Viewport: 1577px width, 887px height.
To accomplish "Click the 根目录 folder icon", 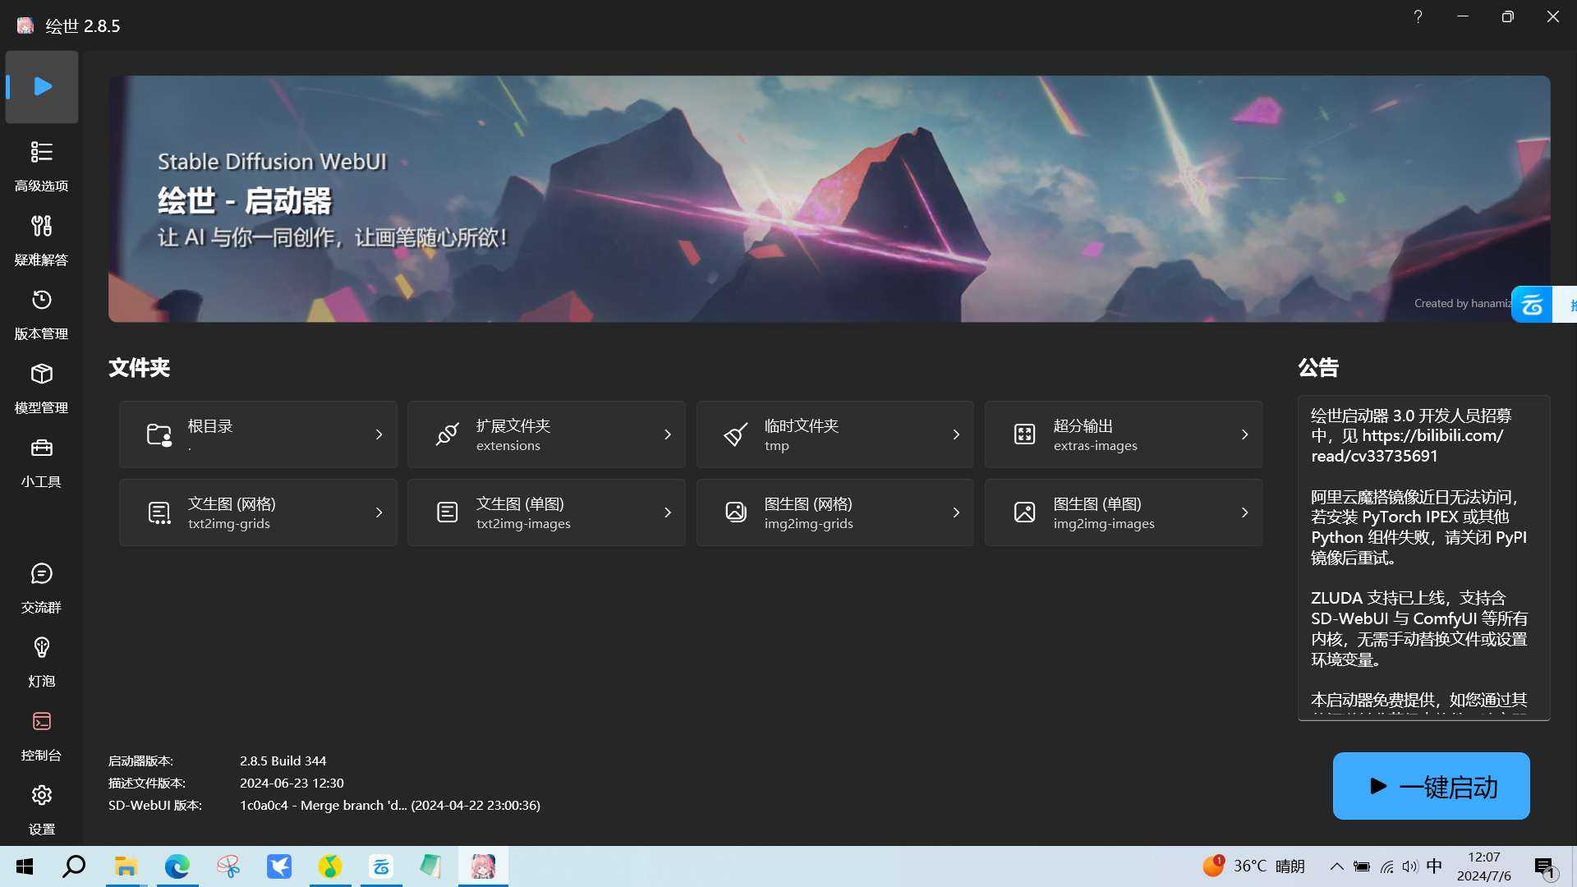I will click(159, 434).
